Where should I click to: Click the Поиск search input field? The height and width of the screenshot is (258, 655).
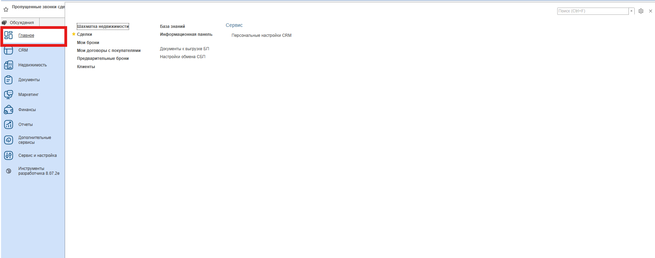point(592,11)
